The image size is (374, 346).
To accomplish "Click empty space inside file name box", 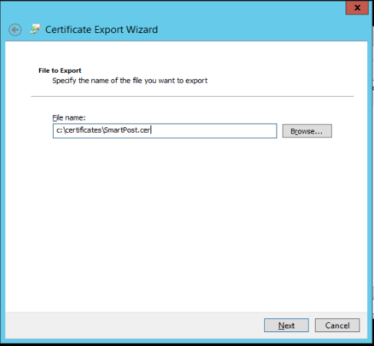I will tap(213, 131).
